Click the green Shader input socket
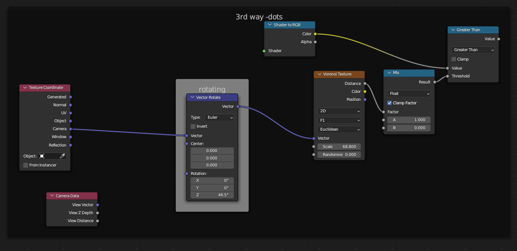Viewport: 517px width, 251px height. 264,51
